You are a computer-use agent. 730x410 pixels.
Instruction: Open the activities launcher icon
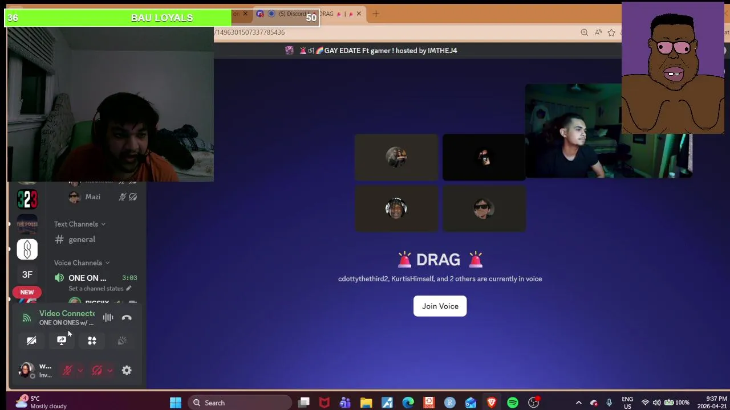coord(92,341)
